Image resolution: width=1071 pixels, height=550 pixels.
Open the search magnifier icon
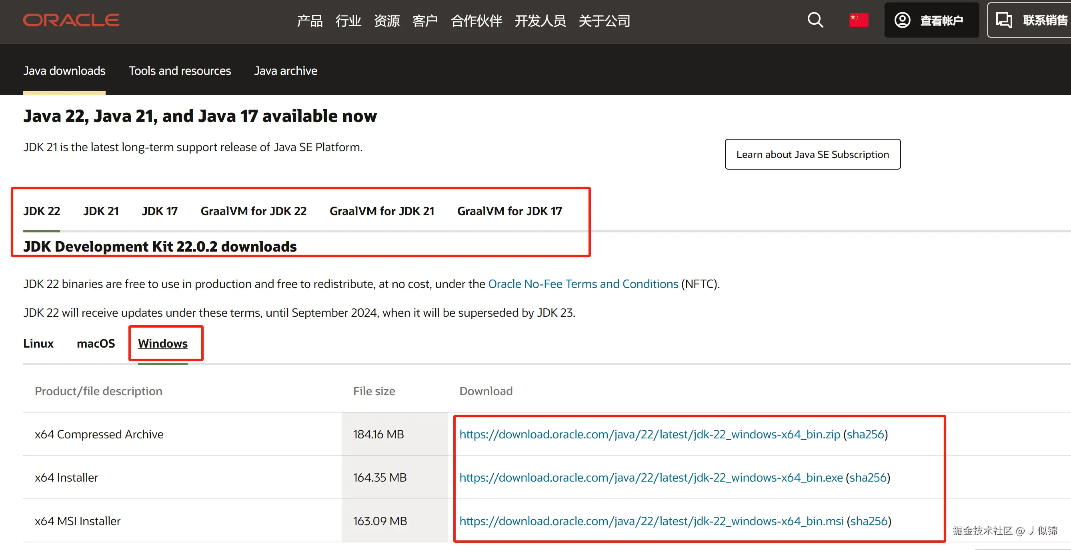point(815,20)
